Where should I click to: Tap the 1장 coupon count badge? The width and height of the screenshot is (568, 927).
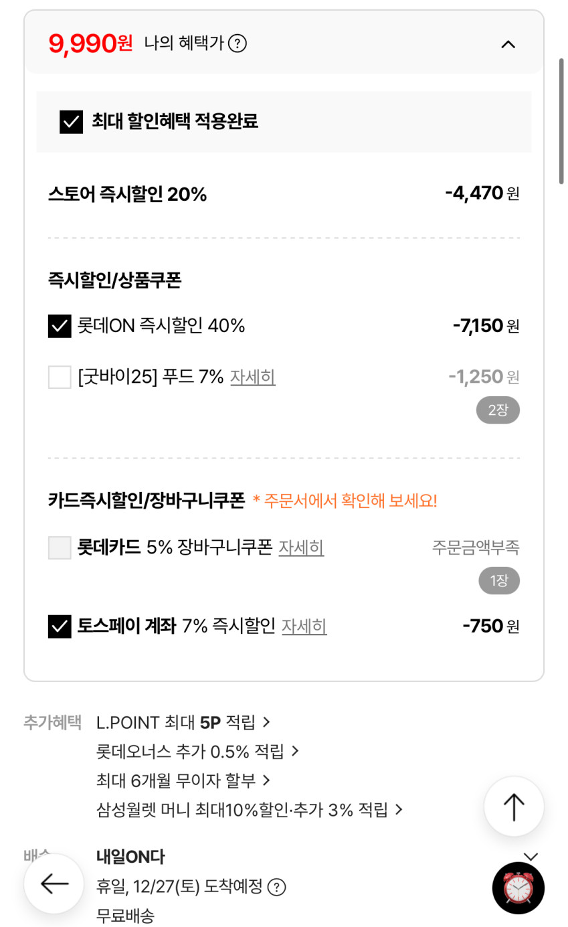pyautogui.click(x=499, y=581)
